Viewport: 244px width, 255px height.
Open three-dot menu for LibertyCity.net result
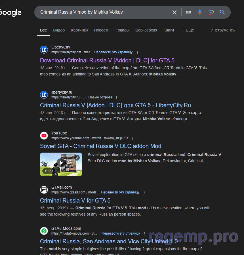pos(137,52)
